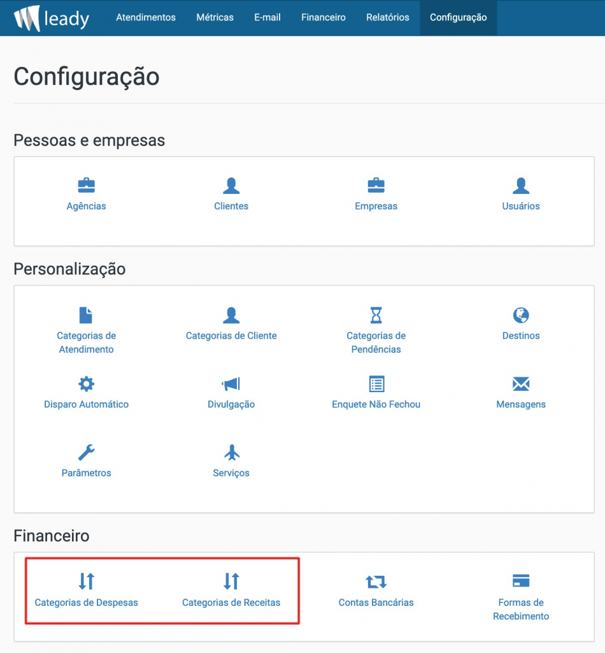Image resolution: width=605 pixels, height=653 pixels.
Task: Open the Divulgação link
Action: pos(231,404)
